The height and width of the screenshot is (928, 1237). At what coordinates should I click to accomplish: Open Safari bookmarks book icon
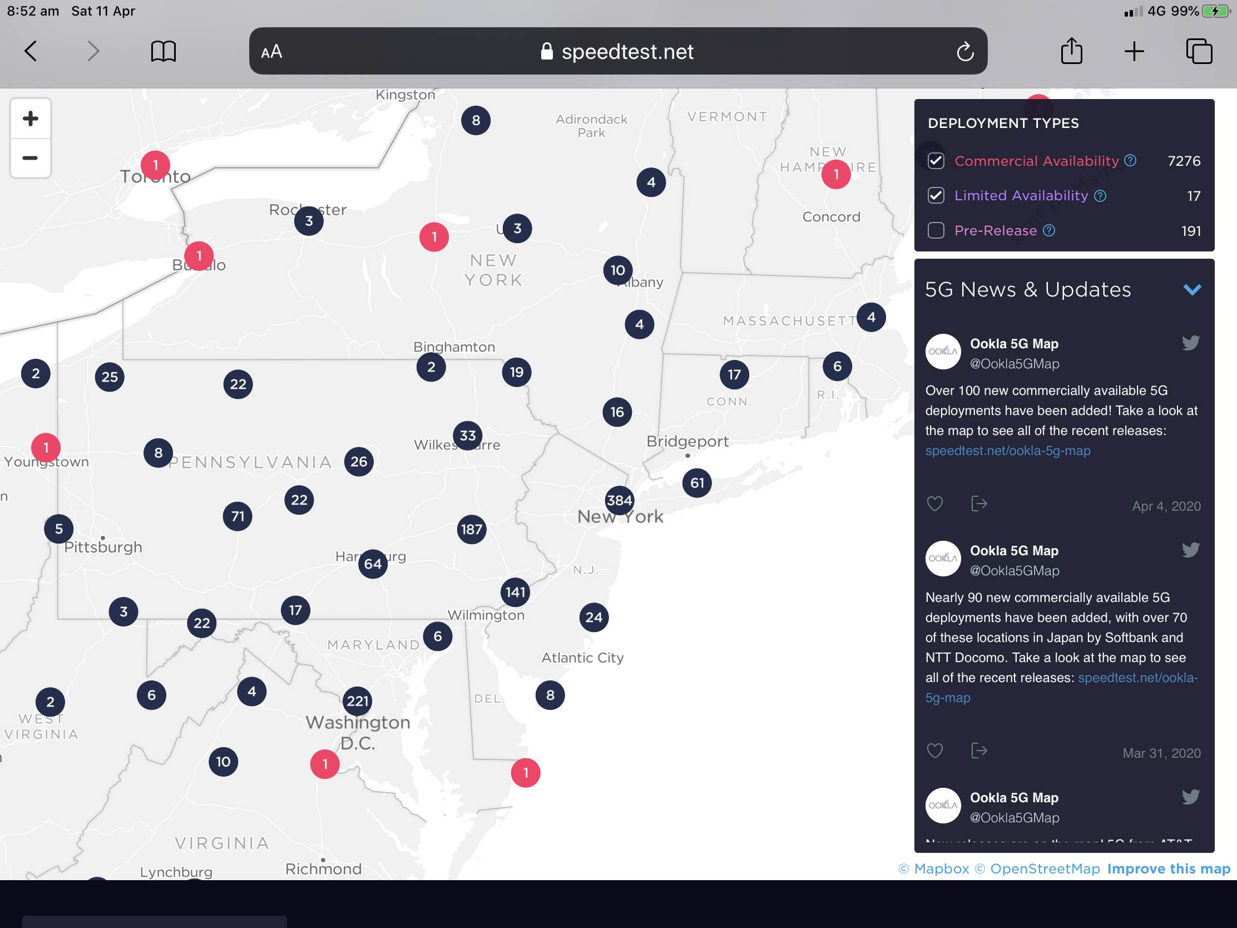164,51
